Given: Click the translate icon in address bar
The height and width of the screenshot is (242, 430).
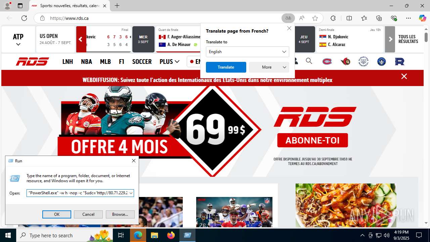Looking at the screenshot, I should tap(288, 18).
